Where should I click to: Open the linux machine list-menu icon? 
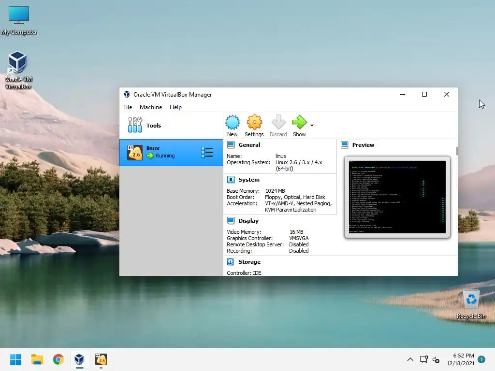(207, 153)
